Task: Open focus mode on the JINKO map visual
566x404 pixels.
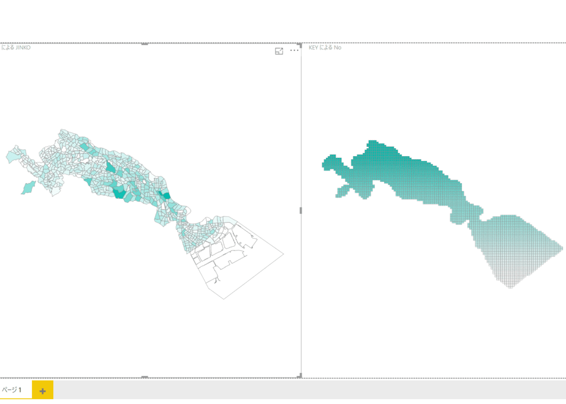Action: (279, 51)
